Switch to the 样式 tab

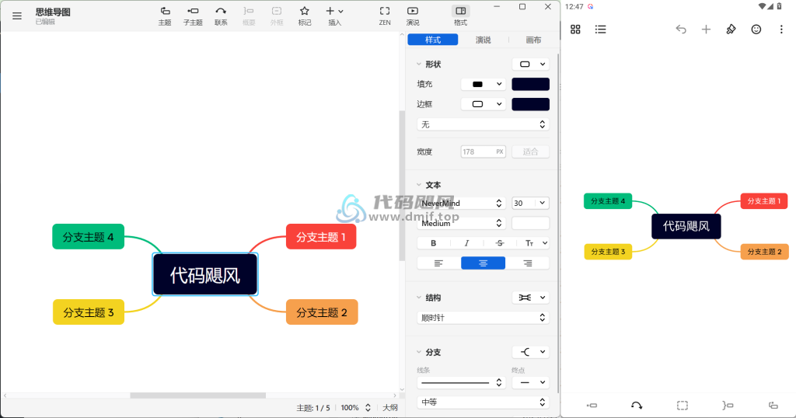(433, 40)
